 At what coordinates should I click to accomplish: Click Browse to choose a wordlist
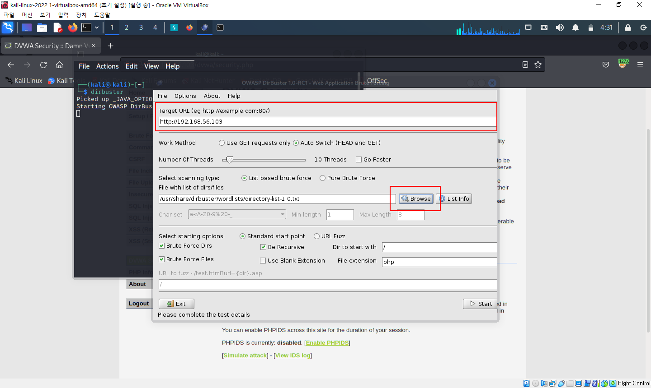416,199
